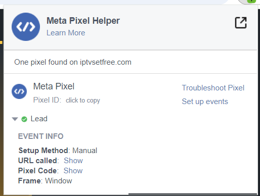Click the EVENT INFO section heading
This screenshot has height=196, width=260.
(40, 136)
